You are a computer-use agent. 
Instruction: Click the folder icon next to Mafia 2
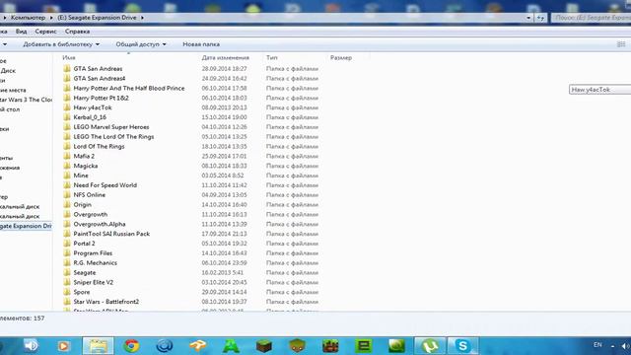coord(67,156)
